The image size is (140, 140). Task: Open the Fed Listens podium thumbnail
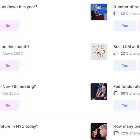click(99, 12)
